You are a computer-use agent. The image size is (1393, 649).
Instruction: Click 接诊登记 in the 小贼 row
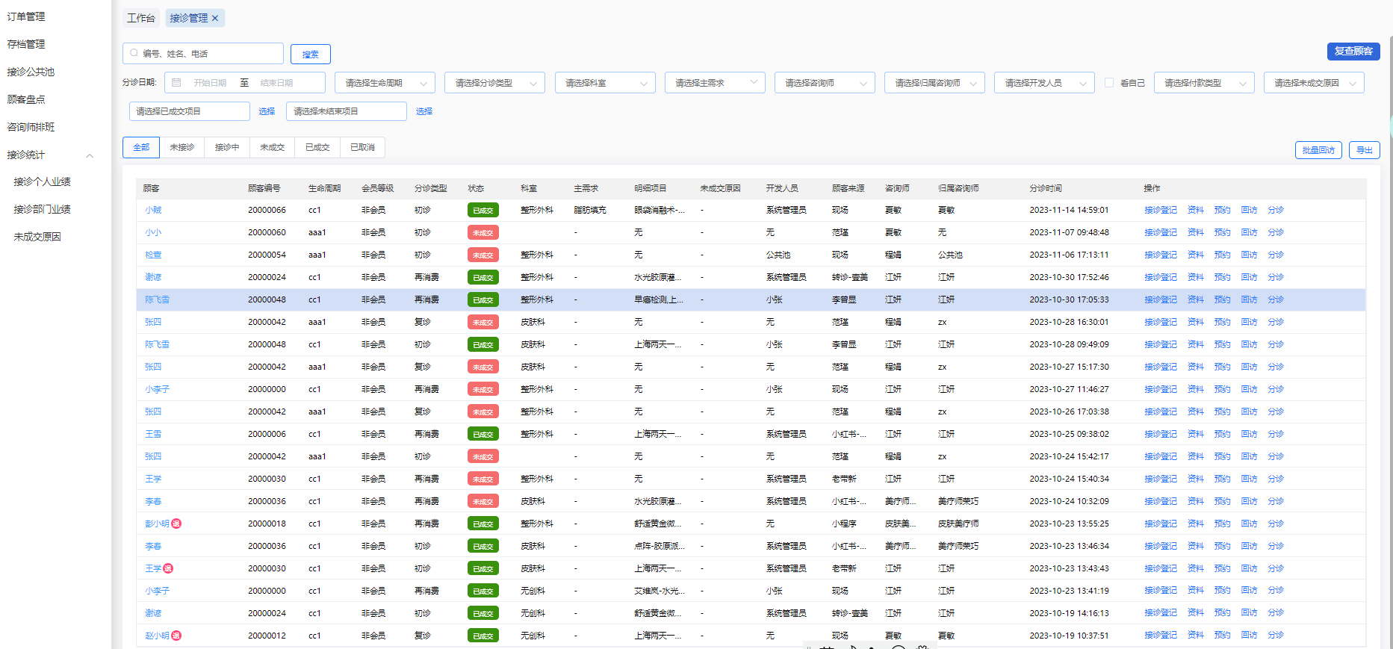1160,210
